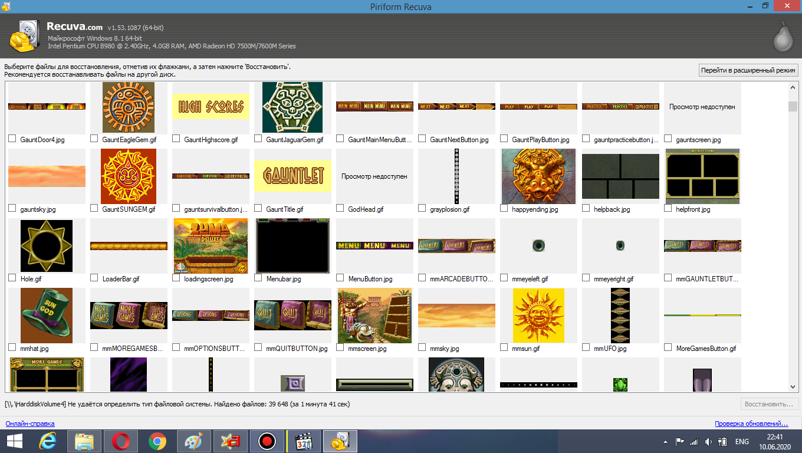The height and width of the screenshot is (453, 802).
Task: Open Action Center flag icon
Action: [679, 441]
